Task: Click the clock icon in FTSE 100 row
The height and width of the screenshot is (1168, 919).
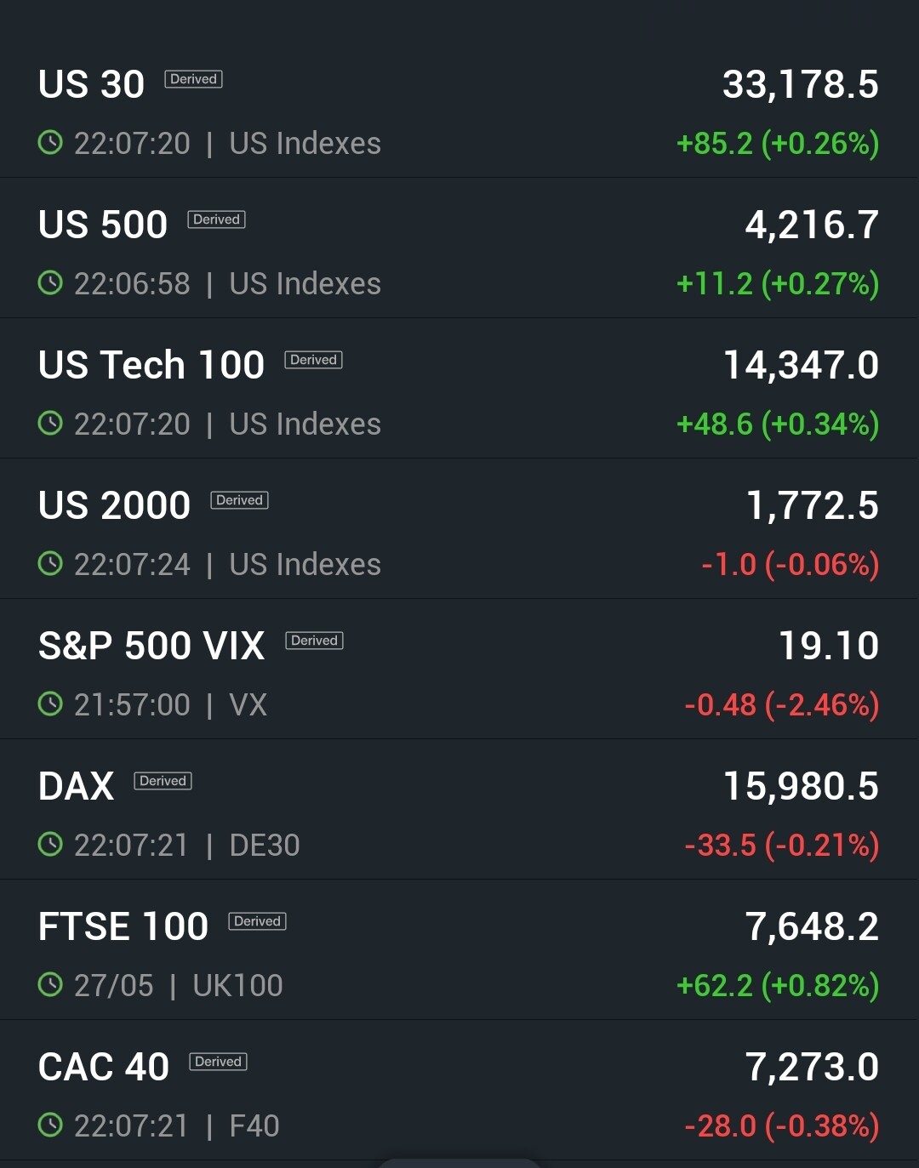Action: pos(51,985)
